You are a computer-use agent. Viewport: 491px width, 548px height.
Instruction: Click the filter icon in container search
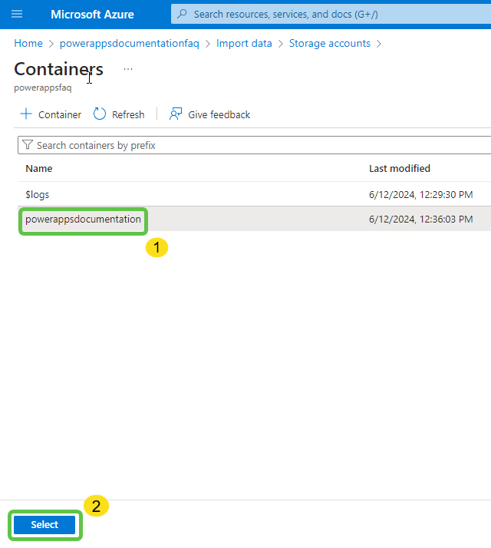(x=28, y=145)
